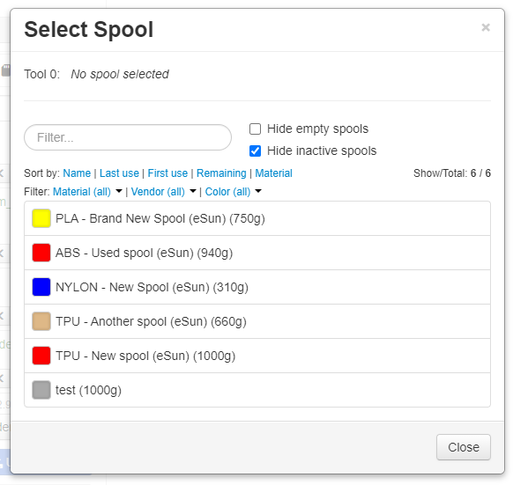
Task: Open the Color (all) filter dropdown
Action: tap(234, 192)
